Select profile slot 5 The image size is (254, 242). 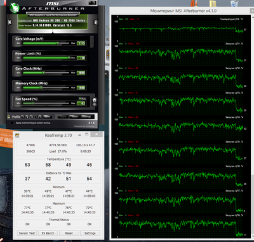point(41,117)
